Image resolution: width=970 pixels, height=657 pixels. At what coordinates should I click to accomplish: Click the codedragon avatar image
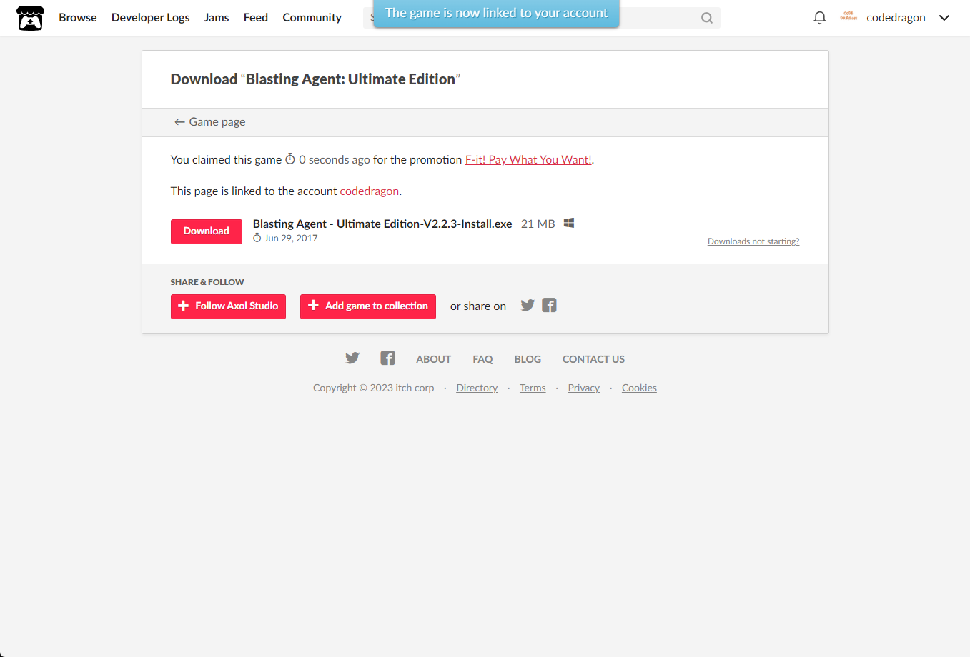point(848,17)
